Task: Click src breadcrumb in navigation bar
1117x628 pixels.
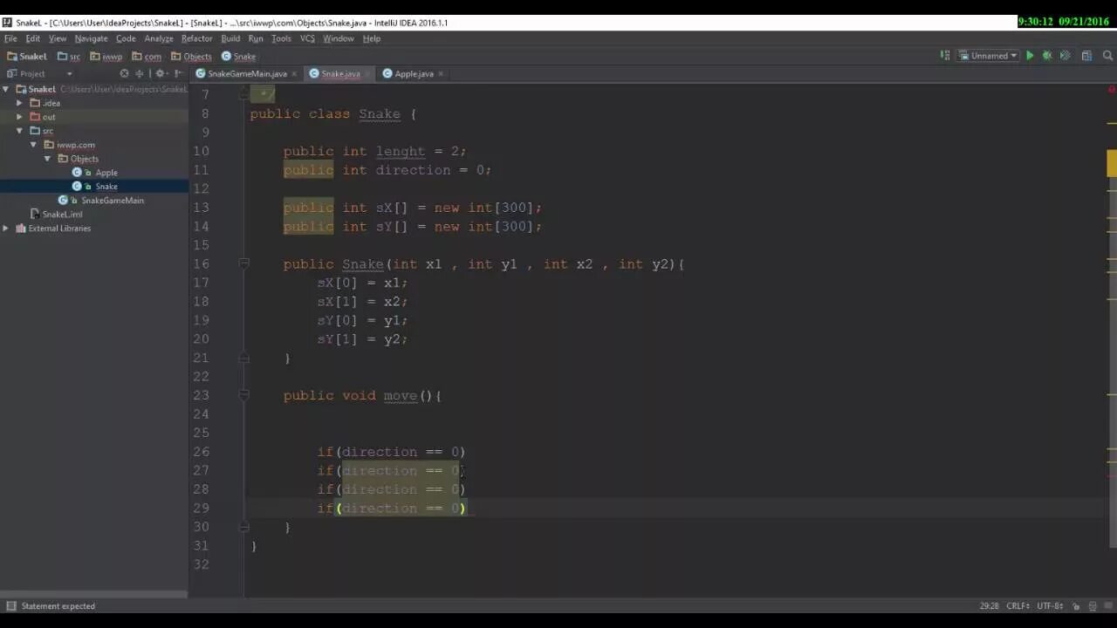Action: click(68, 57)
